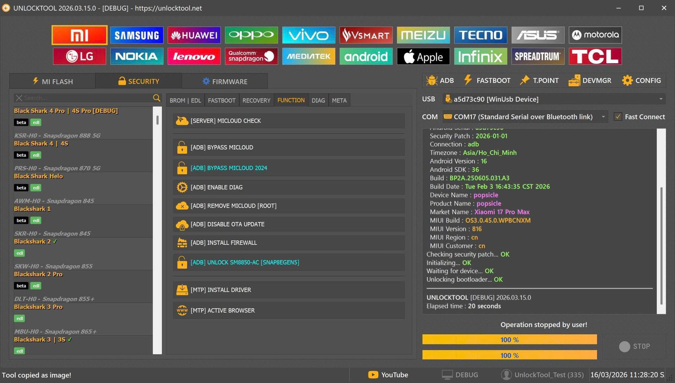Click the YouTube icon in status bar
The image size is (675, 383).
click(373, 375)
